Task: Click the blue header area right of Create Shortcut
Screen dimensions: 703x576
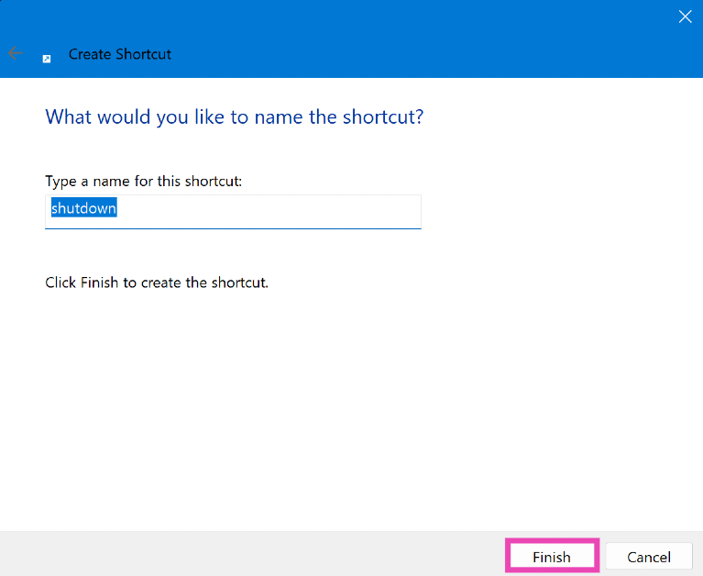Action: pyautogui.click(x=412, y=54)
